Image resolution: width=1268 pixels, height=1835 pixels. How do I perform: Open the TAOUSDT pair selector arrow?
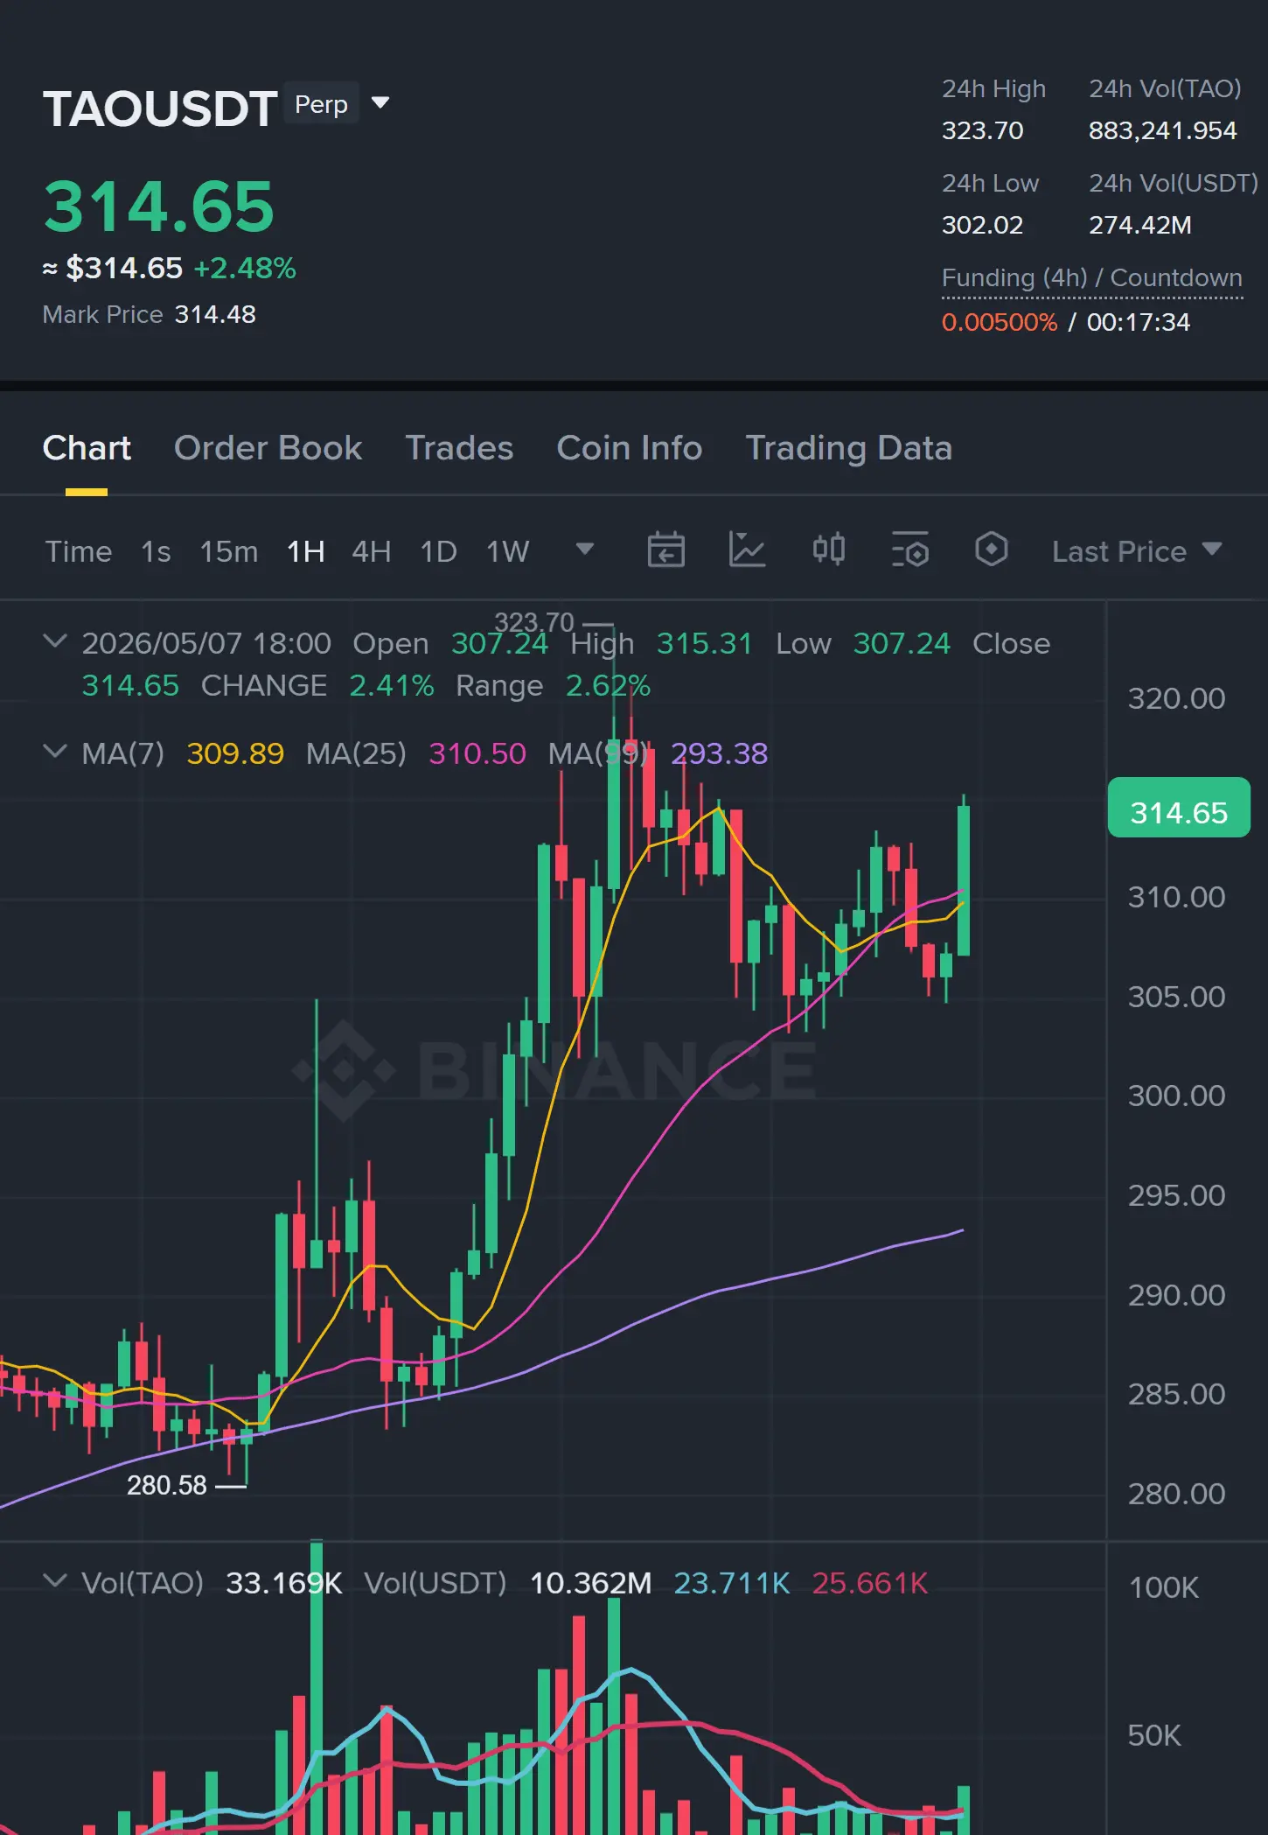click(380, 102)
